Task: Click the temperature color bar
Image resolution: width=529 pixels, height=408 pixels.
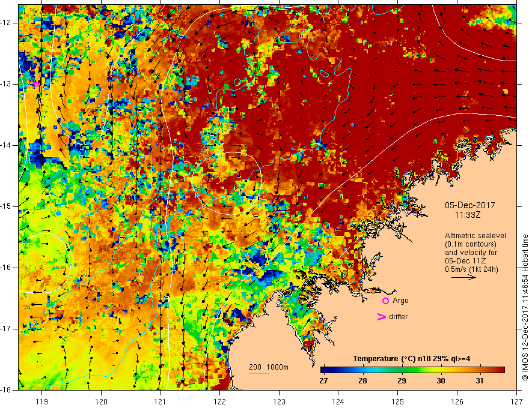Action: pos(412,370)
